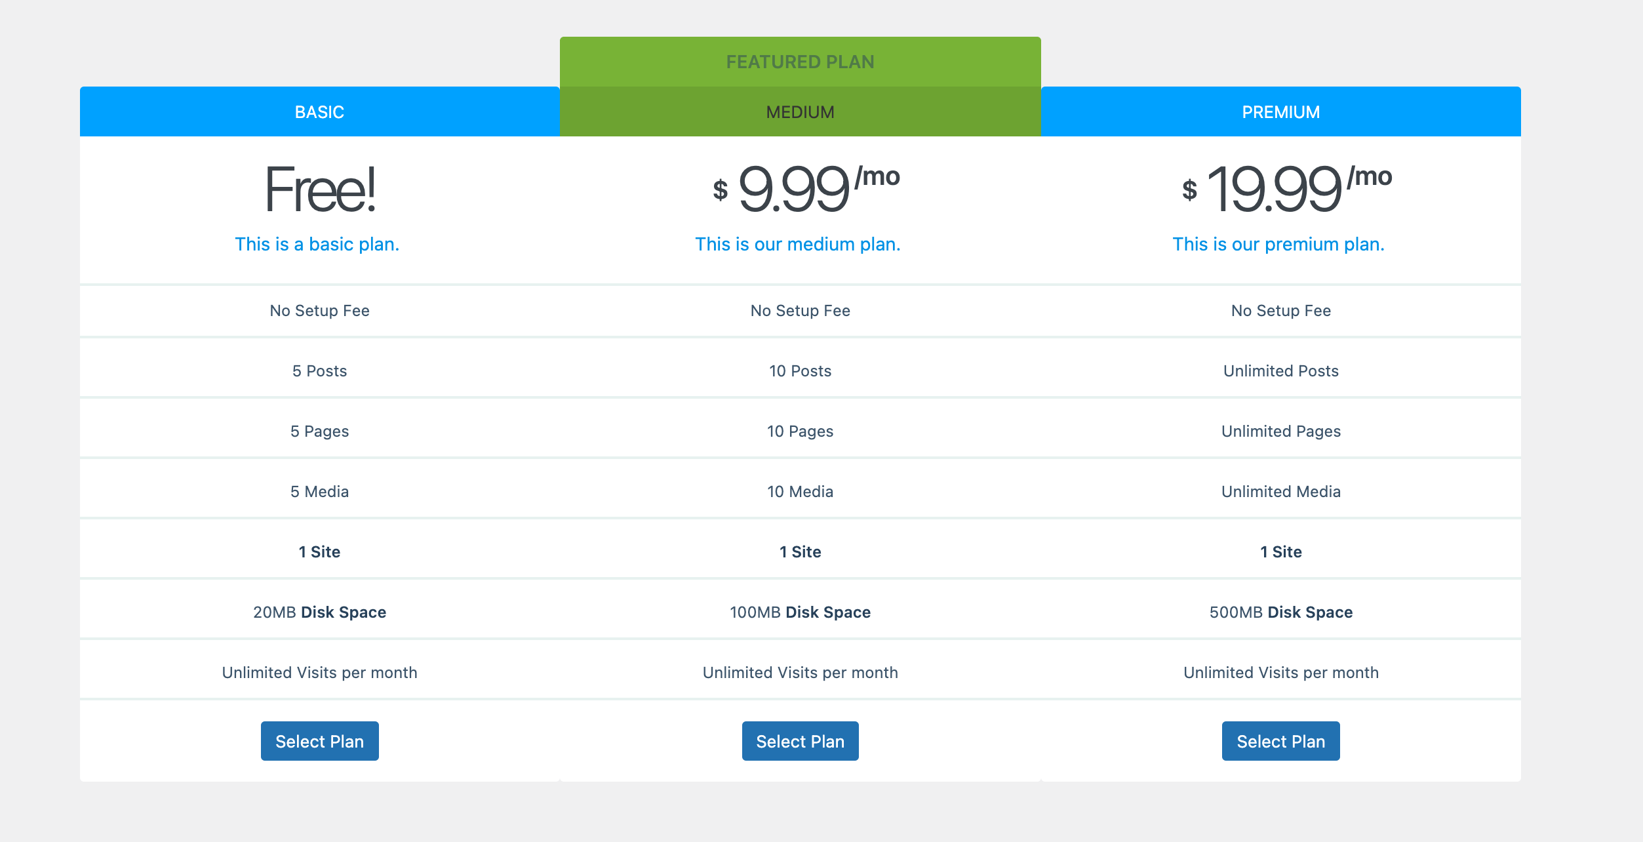Click the $19.99/mo price
This screenshot has width=1643, height=842.
(x=1286, y=190)
